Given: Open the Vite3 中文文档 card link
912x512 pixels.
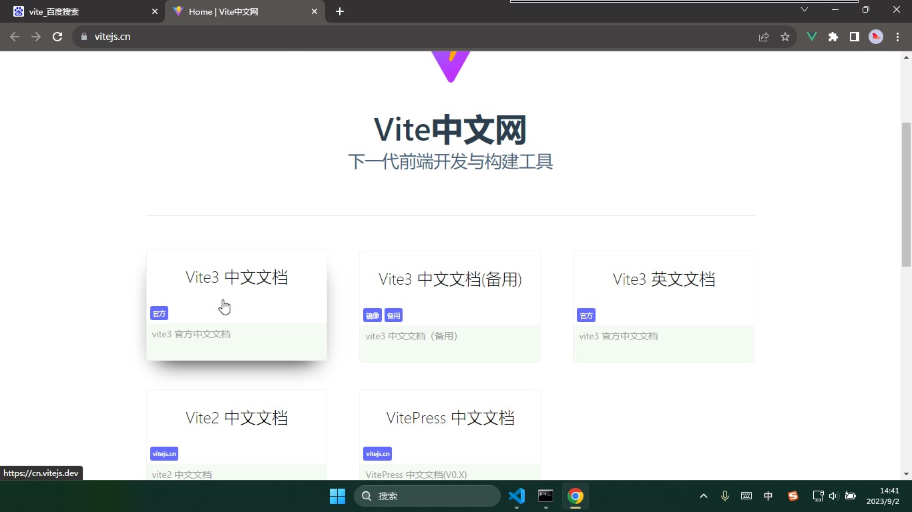Looking at the screenshot, I should pos(237,305).
